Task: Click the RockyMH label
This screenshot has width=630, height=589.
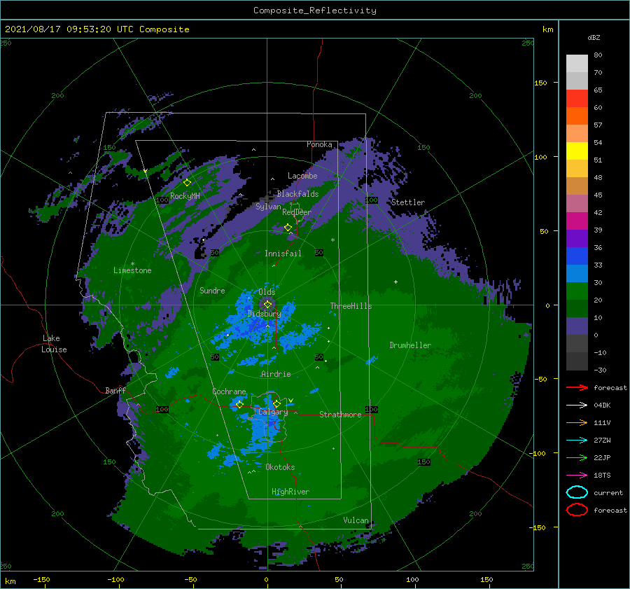Action: point(185,196)
